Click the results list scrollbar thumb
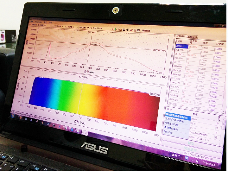The image size is (228, 171). 224,124
